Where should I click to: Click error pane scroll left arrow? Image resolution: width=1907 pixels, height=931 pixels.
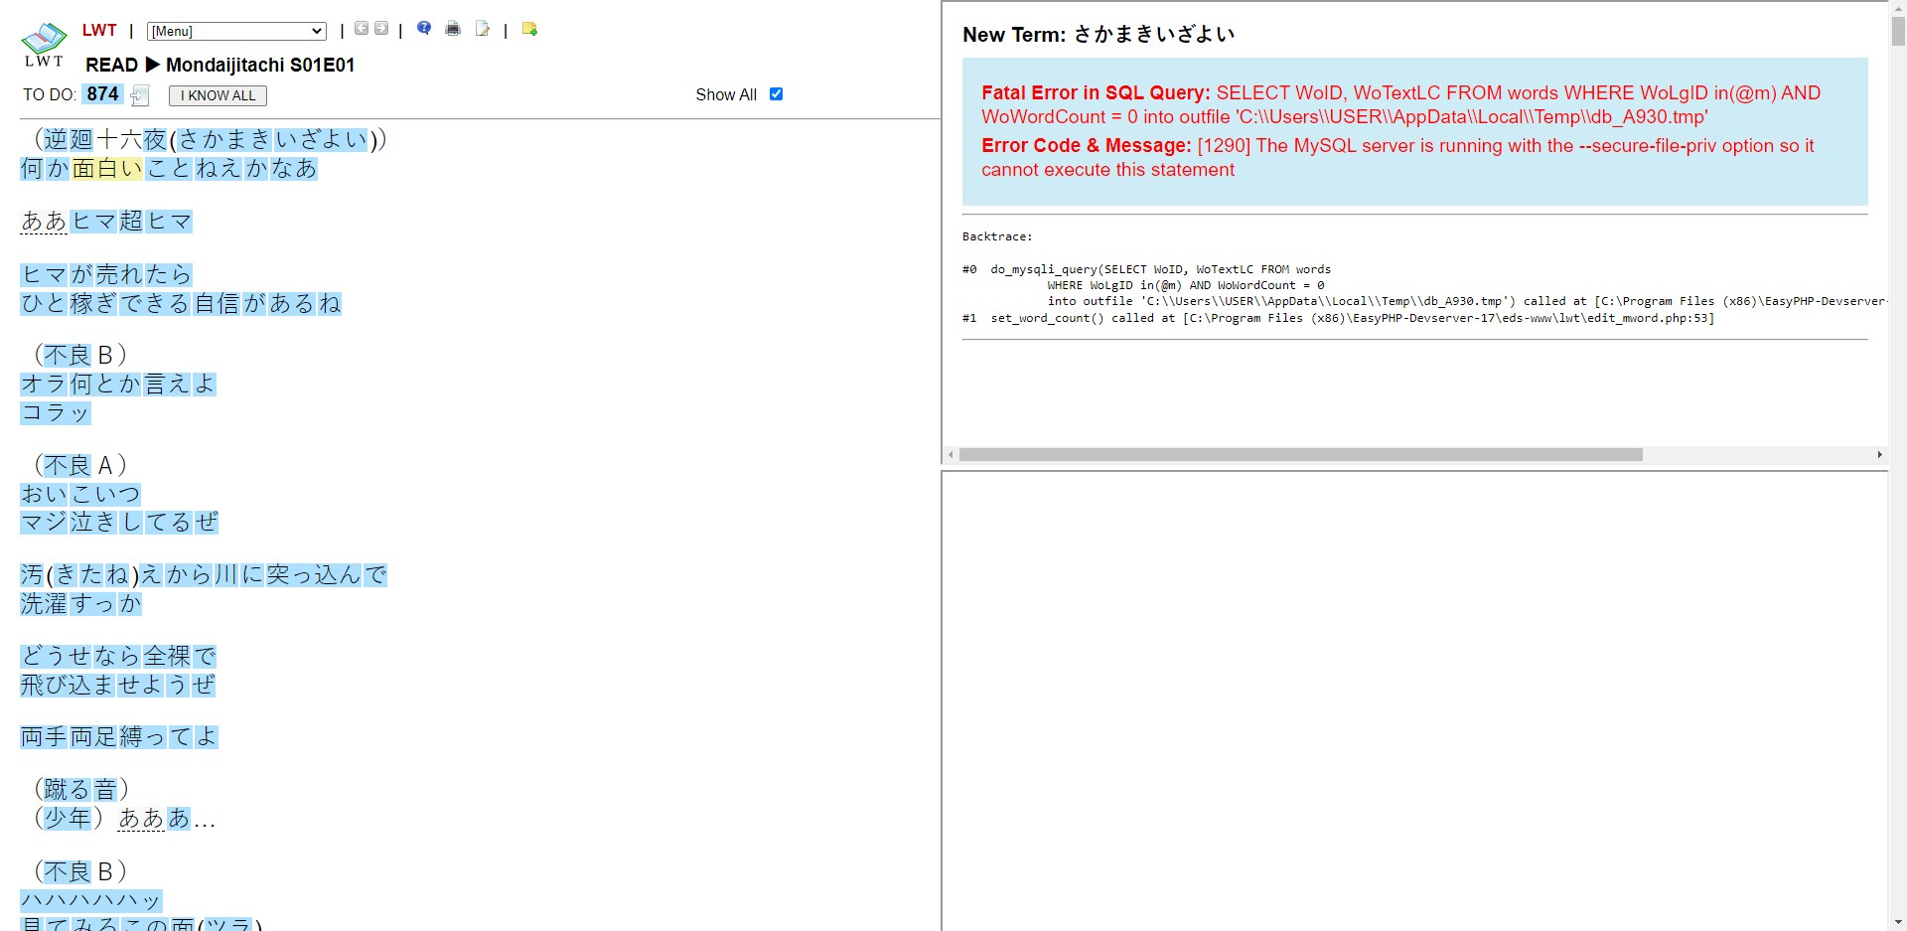click(951, 455)
